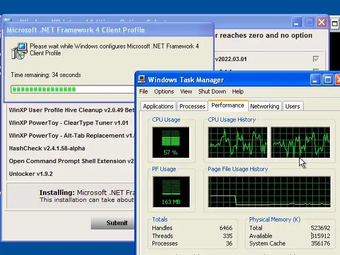340x255 pixels.
Task: Click the window control at the screen's right edge
Action: point(335,23)
